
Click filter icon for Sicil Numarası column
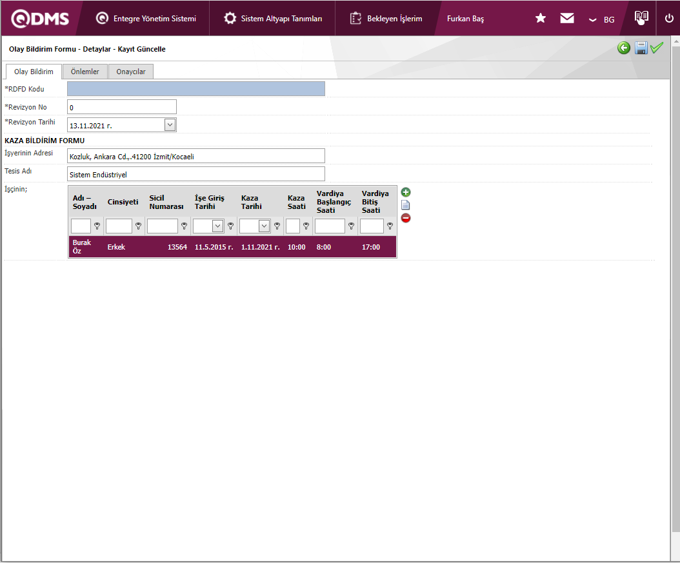[x=185, y=226]
